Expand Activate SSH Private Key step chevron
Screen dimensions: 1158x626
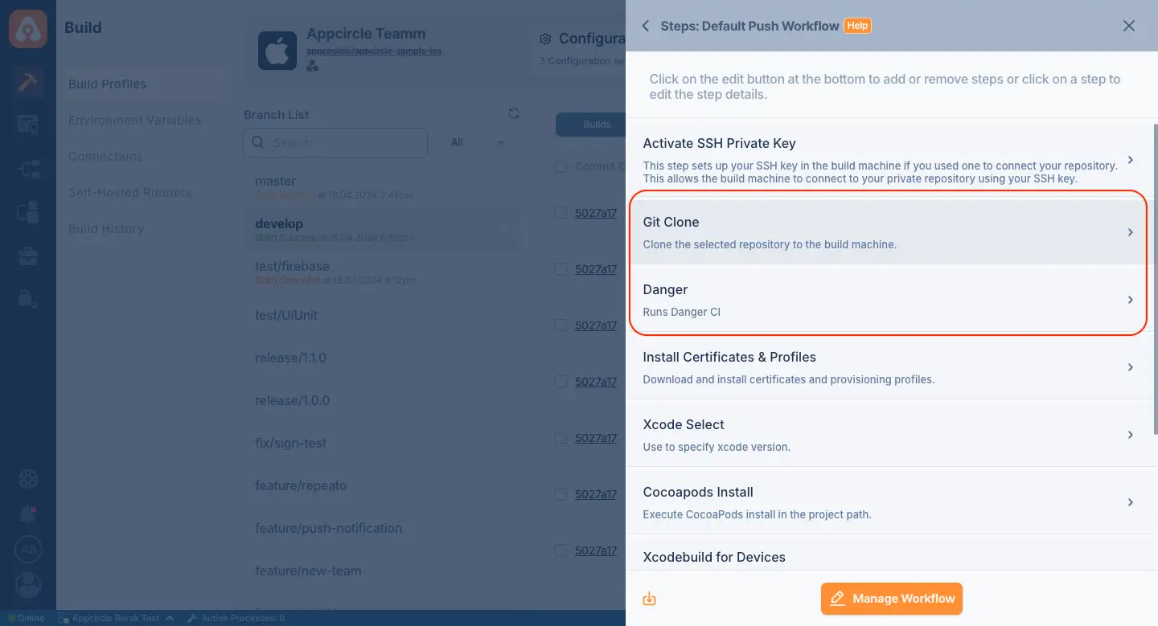1130,160
